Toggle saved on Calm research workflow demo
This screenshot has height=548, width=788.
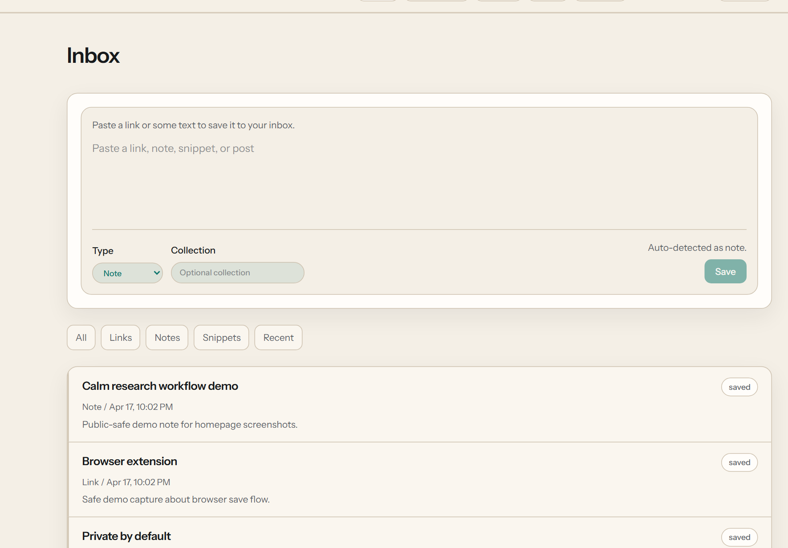point(739,387)
